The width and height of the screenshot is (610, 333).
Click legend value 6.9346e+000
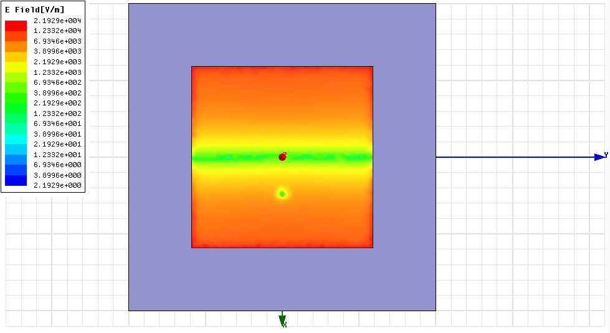pos(57,165)
